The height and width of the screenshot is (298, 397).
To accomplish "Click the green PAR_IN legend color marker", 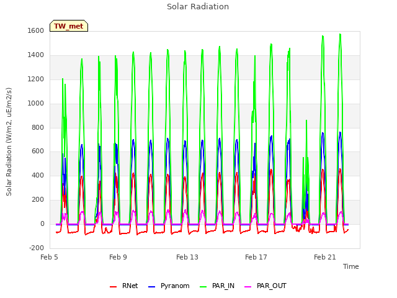I will [x=203, y=287].
